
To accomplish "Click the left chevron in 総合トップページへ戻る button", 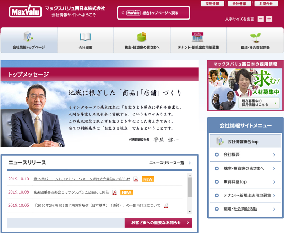I will [122, 13].
